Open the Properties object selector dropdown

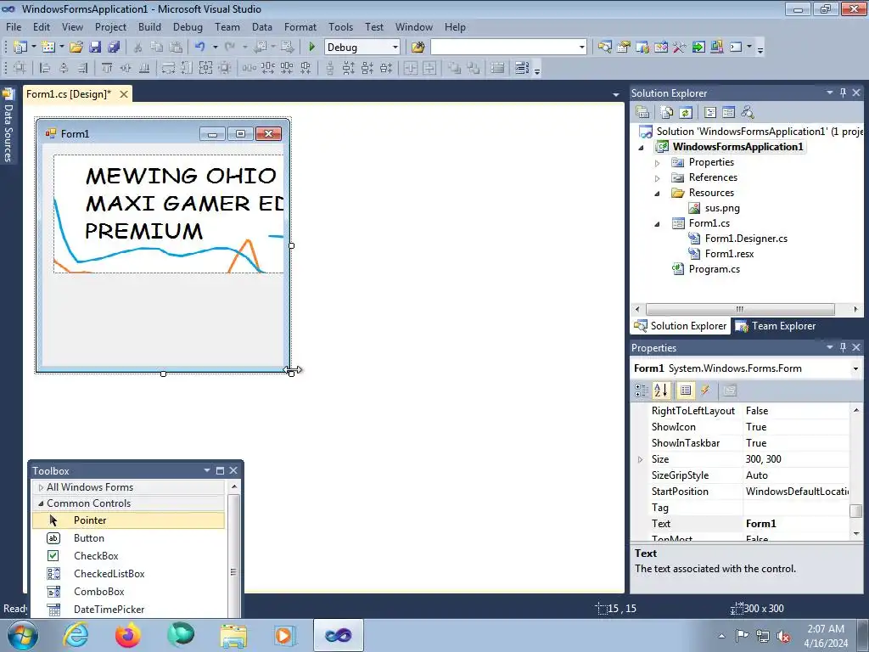tap(855, 368)
